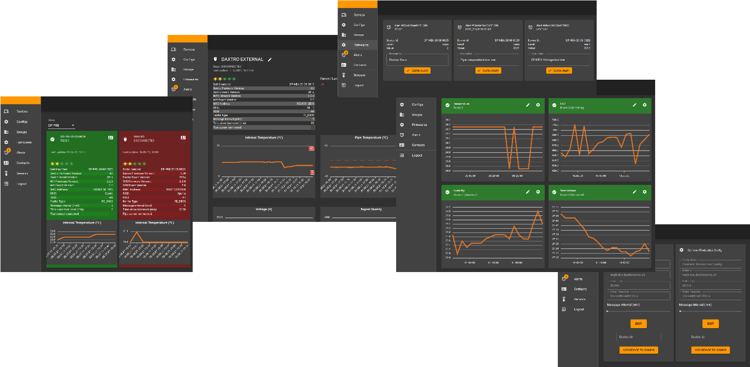Toggle Pipe sensor connected on red DISCONNECTED card
Viewport: 750px width, 367px height.
184,214
